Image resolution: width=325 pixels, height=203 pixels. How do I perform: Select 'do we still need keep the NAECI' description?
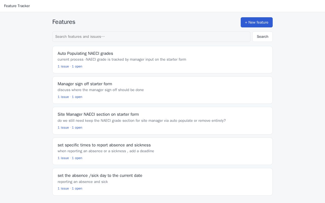click(x=142, y=121)
